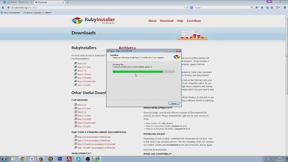Open Ruby 1.9.3-p551 documentation (CHM format) link
The image size is (288, 162).
tap(96, 148)
